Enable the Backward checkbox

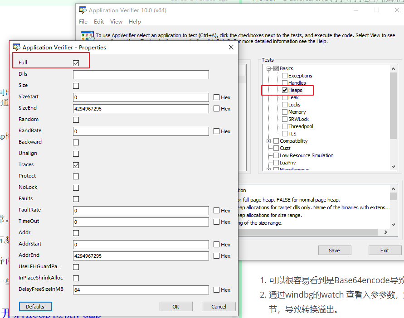(76, 142)
